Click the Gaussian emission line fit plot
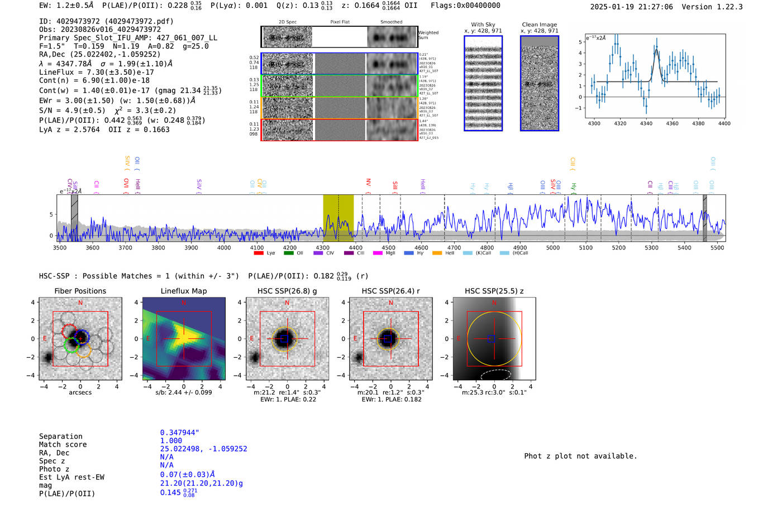This screenshot has width=782, height=532. (655, 75)
